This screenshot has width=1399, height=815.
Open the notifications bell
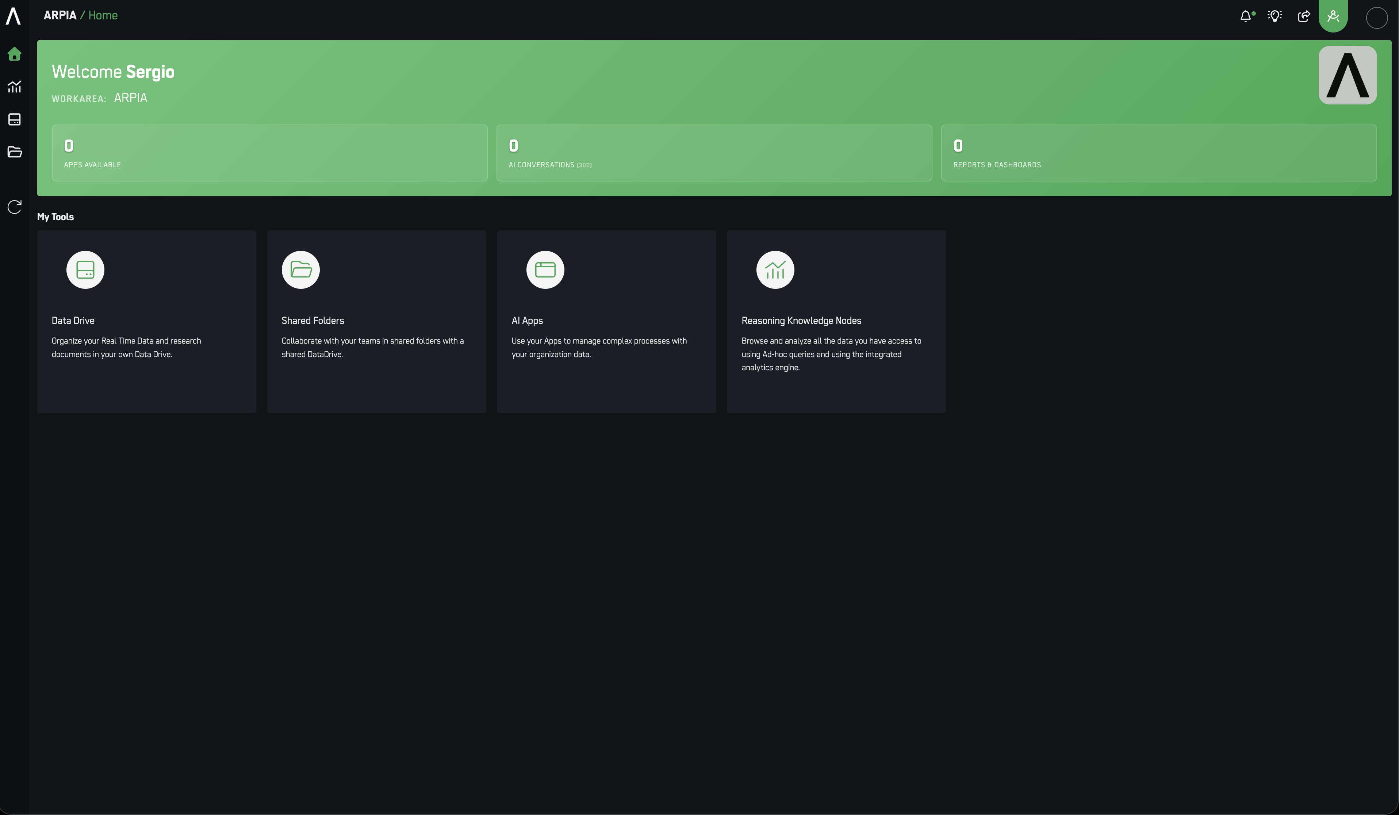point(1246,16)
